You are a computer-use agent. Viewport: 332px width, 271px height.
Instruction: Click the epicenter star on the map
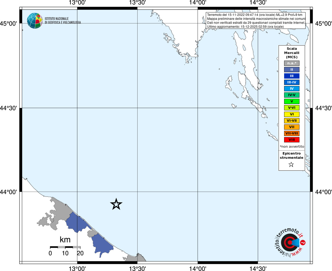[x=116, y=204]
